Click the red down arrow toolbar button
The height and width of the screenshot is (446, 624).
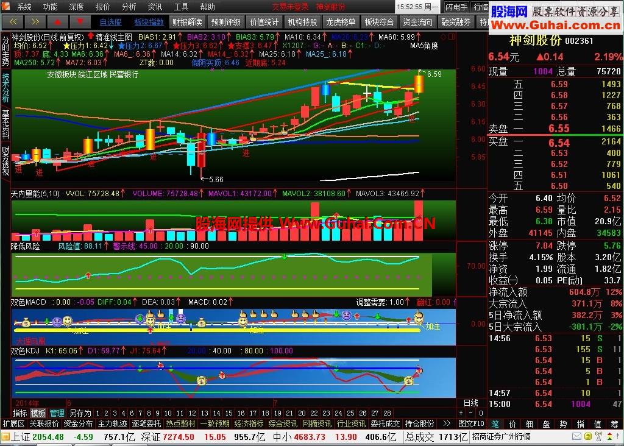tap(80, 22)
